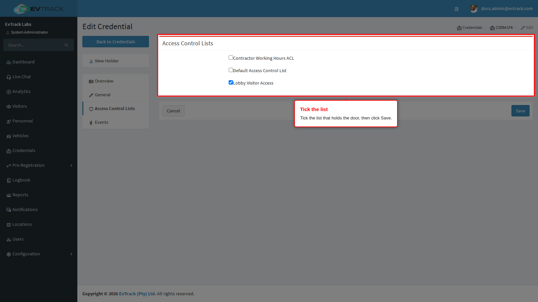
Task: Click the Notifications icon in sidebar
Action: point(9,210)
